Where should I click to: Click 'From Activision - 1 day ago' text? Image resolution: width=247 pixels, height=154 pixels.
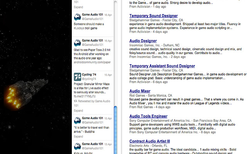point(147,7)
